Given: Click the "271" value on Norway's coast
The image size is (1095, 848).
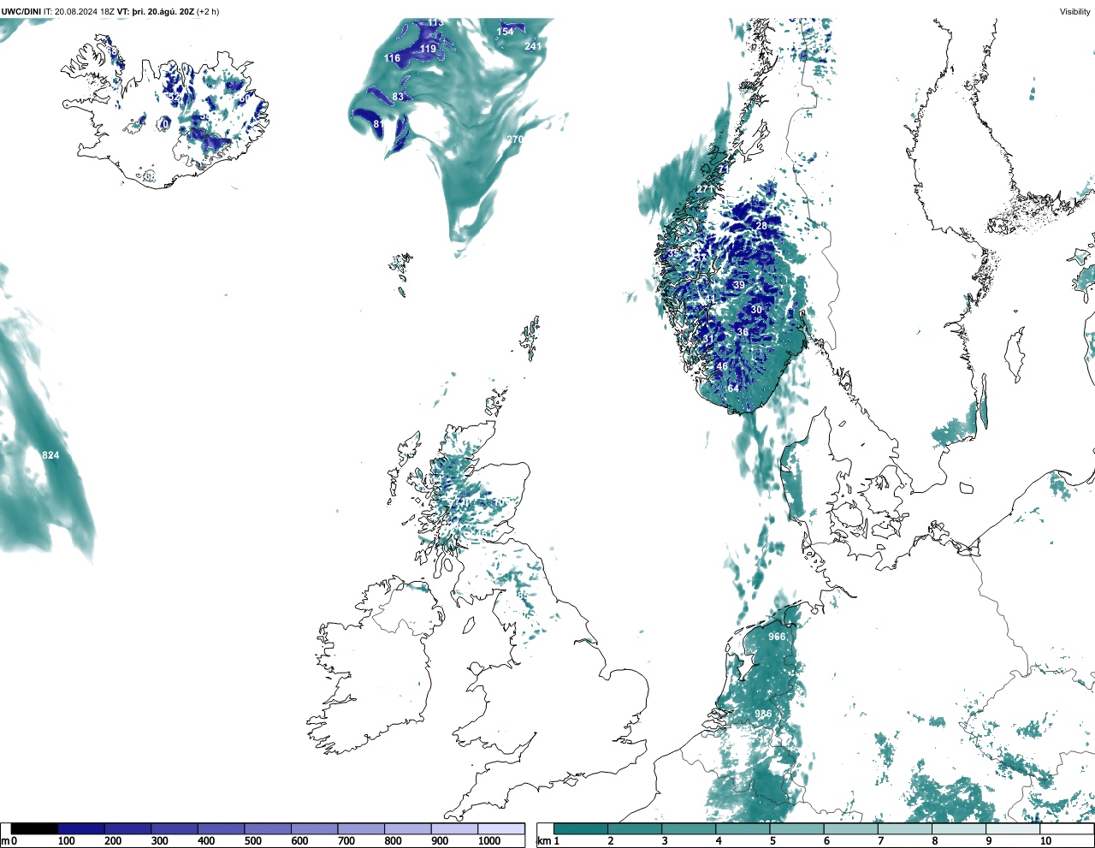Looking at the screenshot, I should (705, 189).
